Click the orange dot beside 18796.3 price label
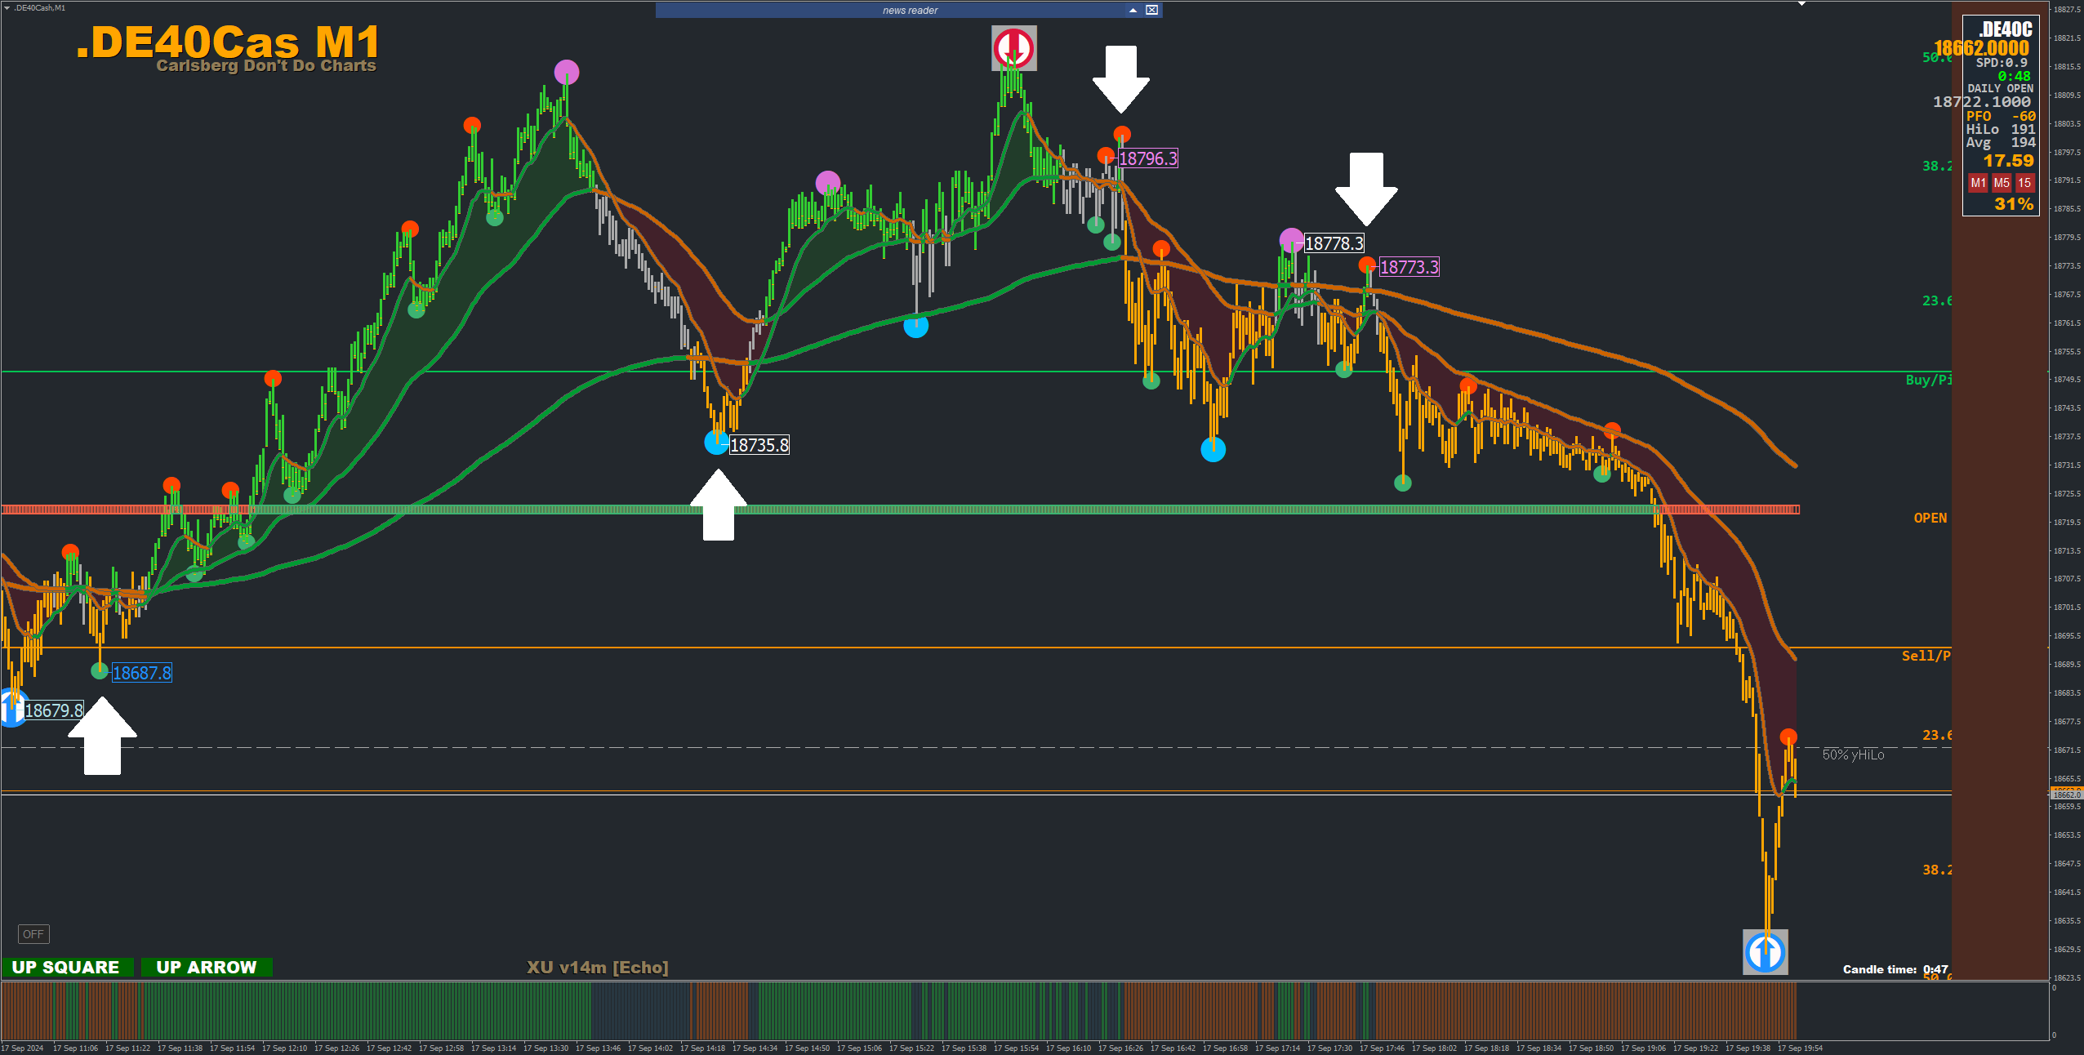Image resolution: width=2084 pixels, height=1055 pixels. 1106,156
